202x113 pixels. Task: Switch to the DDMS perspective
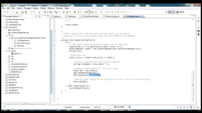[180, 12]
